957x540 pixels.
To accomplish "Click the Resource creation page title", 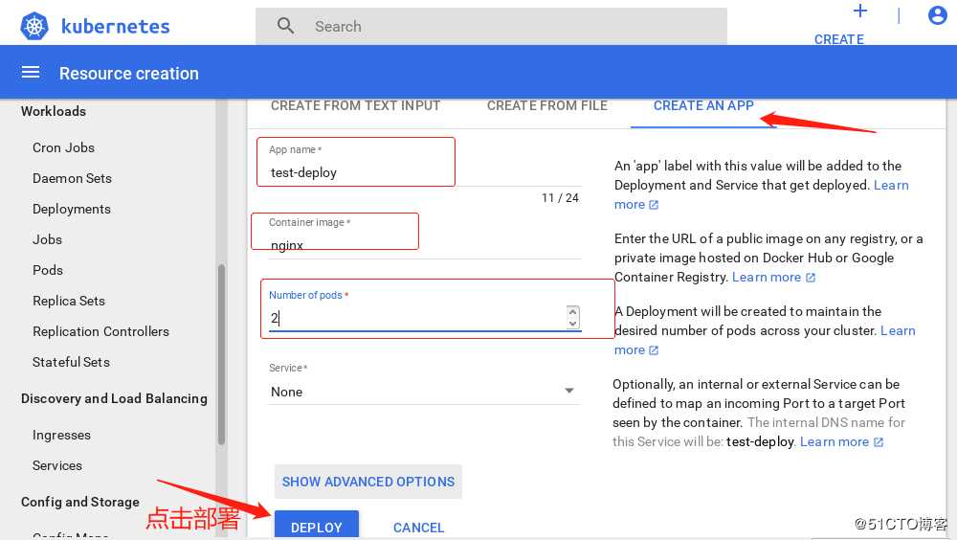I will 129,74.
